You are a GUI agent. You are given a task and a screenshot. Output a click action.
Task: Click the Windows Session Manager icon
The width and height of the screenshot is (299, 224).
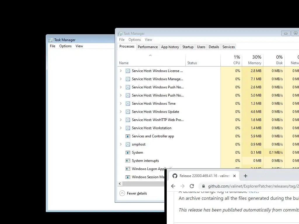tap(128, 177)
